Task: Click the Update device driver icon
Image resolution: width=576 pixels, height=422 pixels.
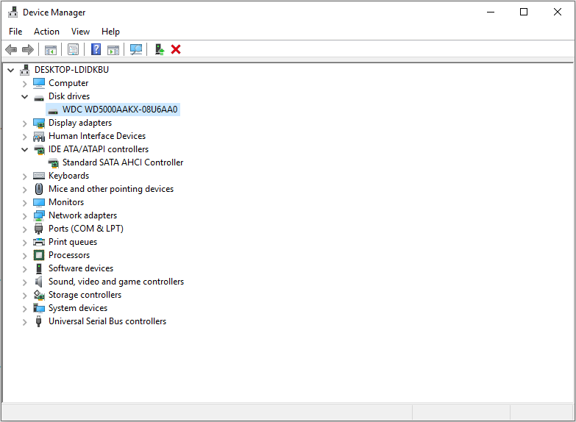Action: tap(160, 49)
